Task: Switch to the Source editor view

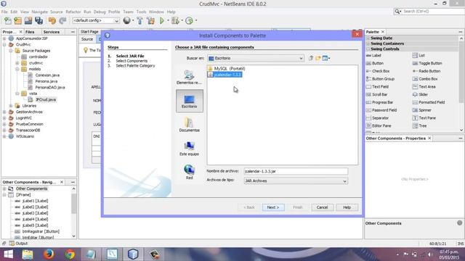Action: [87, 39]
